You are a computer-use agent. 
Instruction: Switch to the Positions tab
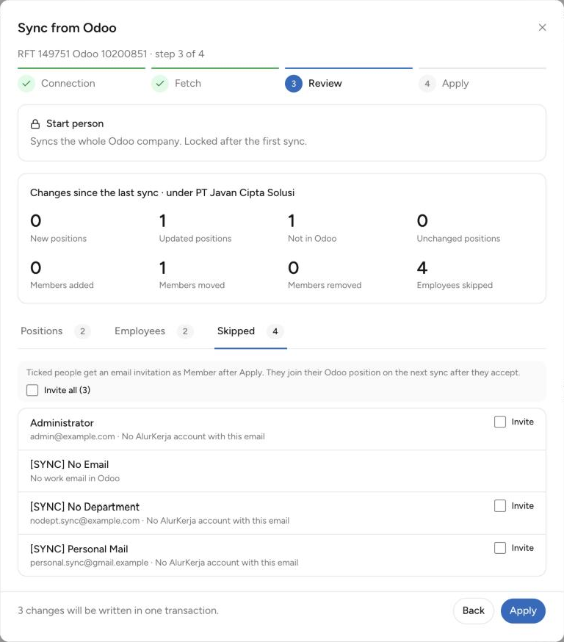[x=55, y=331]
